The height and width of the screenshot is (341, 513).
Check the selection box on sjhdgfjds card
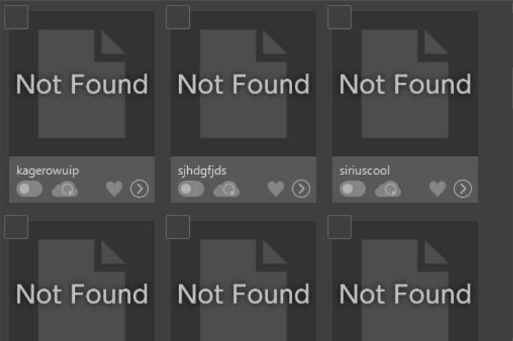178,17
